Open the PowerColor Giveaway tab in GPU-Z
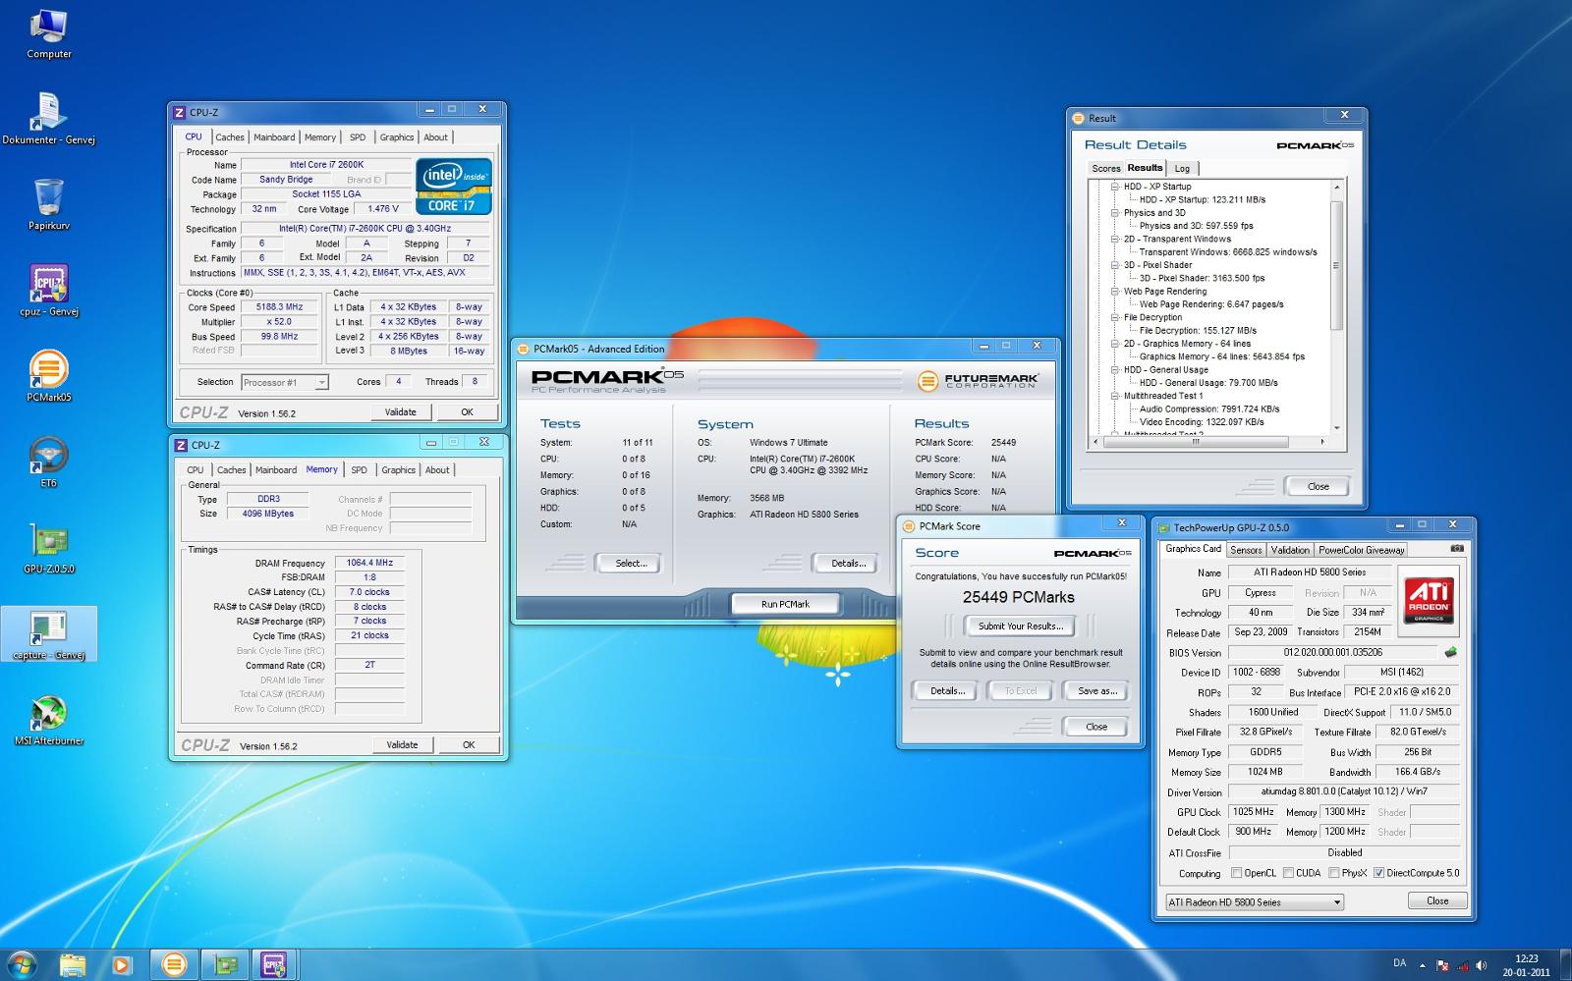The height and width of the screenshot is (981, 1572). [1362, 550]
